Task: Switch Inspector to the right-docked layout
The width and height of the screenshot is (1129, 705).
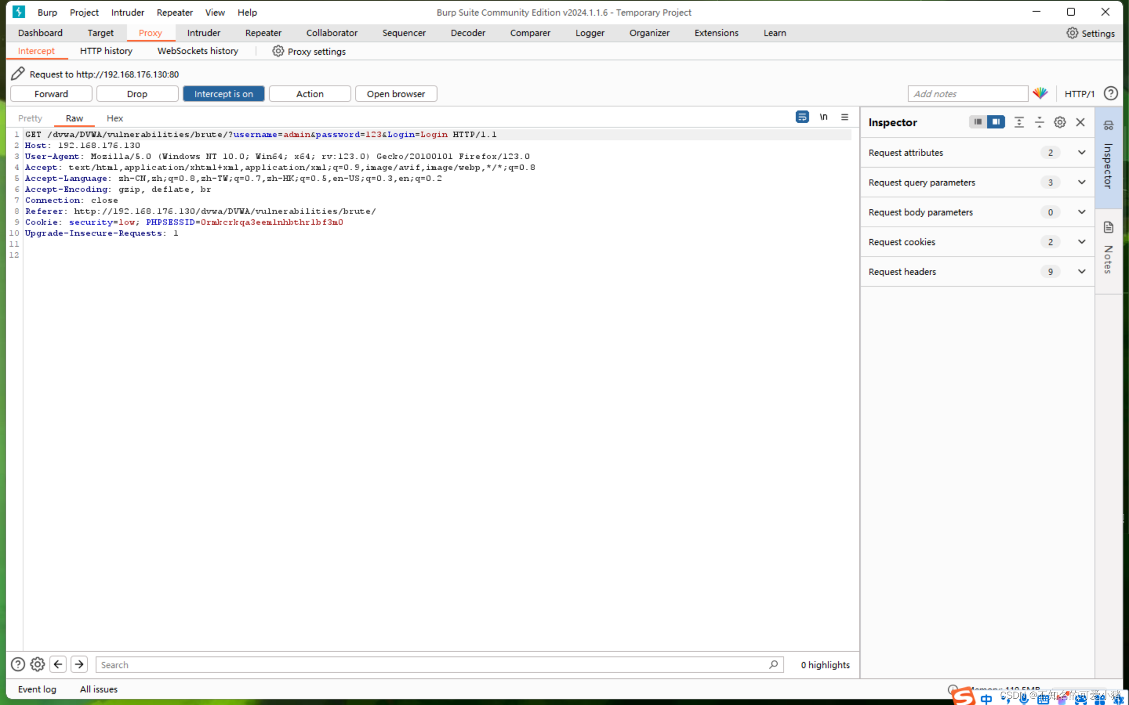Action: [x=996, y=122]
